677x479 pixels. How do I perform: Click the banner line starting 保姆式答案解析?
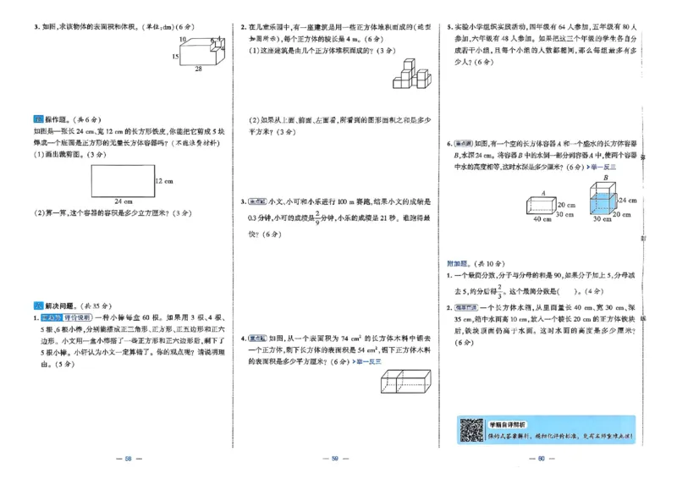tap(560, 436)
